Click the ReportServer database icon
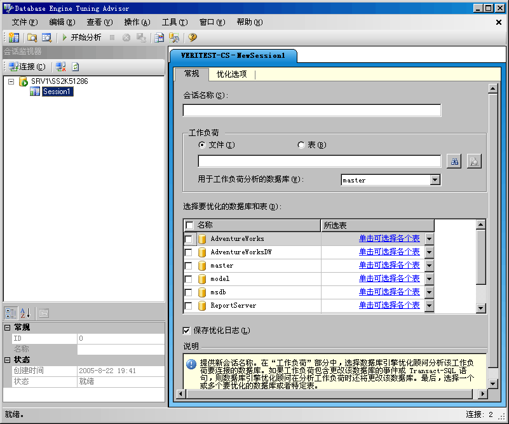 pyautogui.click(x=202, y=306)
